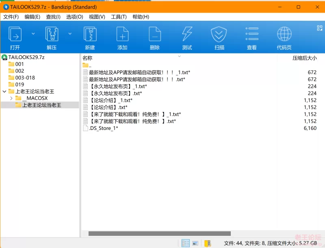The width and height of the screenshot is (325, 248).
Task: Collapse the 上老王论坛当老王 parent tree folder
Action: tap(4, 91)
